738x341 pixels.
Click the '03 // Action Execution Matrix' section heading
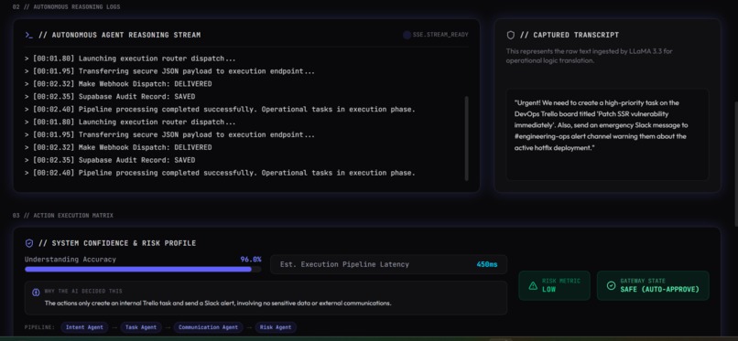pyautogui.click(x=63, y=216)
